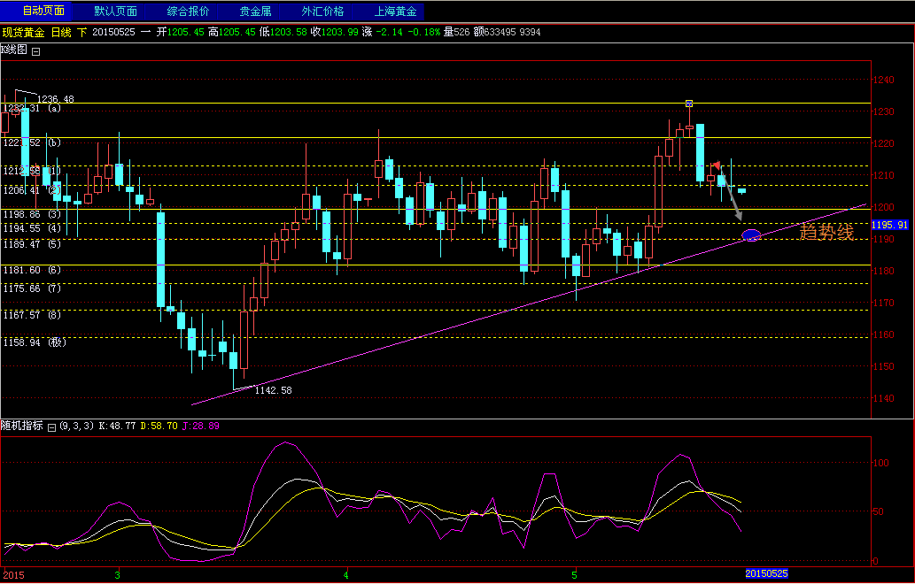This screenshot has height=584, width=915.
Task: Click the 趋势线 orange text annotation
Action: point(826,232)
